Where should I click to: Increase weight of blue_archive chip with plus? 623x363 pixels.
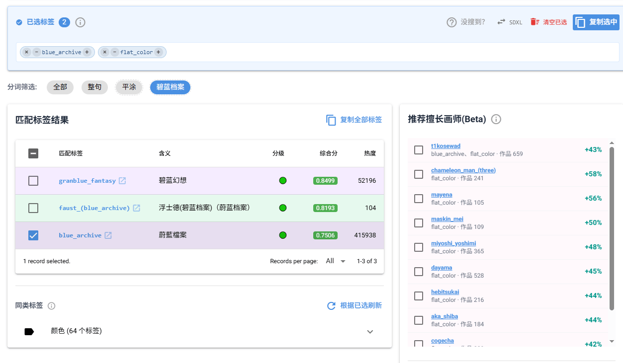point(87,52)
